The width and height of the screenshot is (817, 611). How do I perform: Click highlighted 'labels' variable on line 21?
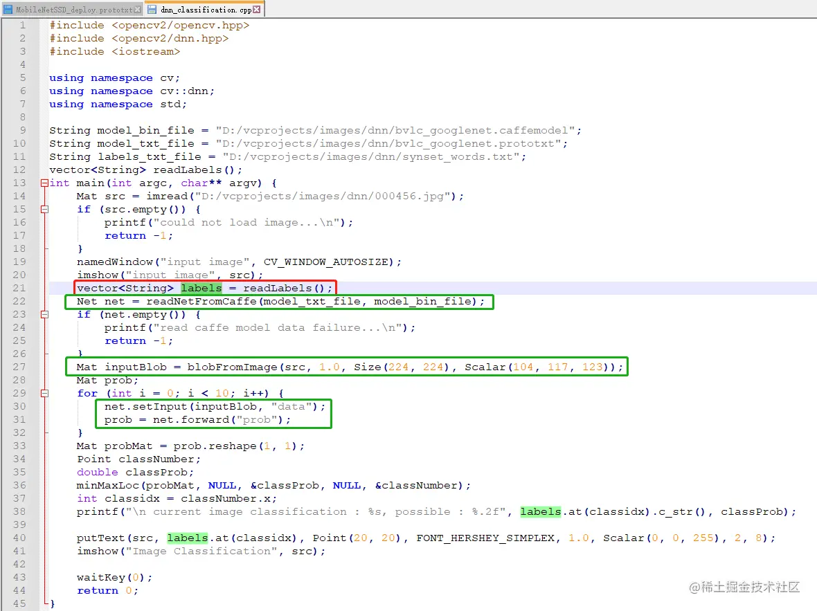(x=201, y=288)
